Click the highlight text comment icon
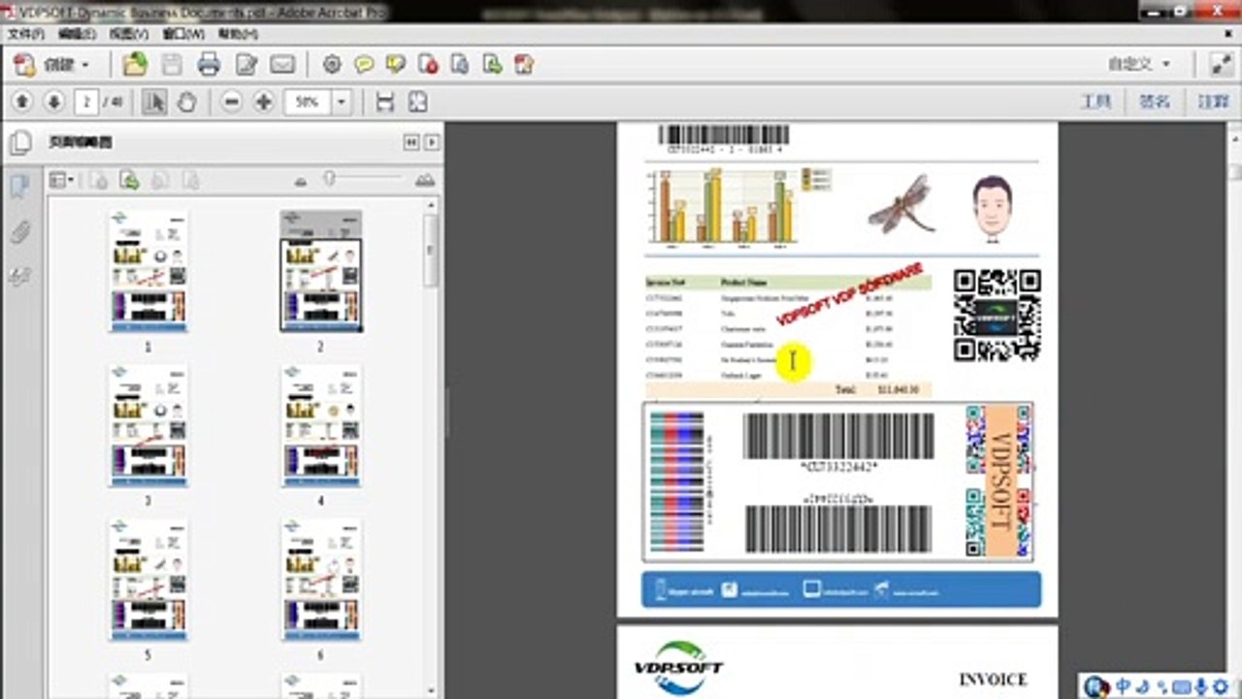Image resolution: width=1242 pixels, height=699 pixels. click(x=395, y=65)
